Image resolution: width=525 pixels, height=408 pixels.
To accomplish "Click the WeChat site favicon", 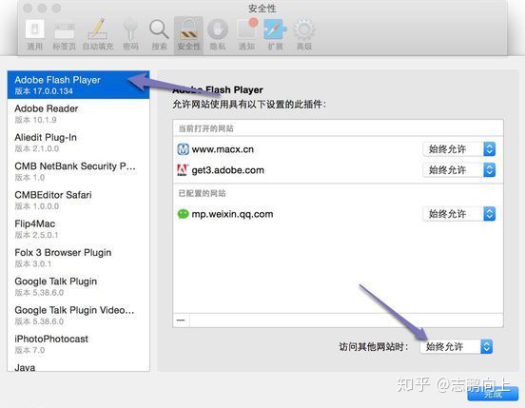I will pyautogui.click(x=183, y=214).
